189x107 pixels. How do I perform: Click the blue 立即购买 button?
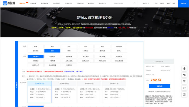point(160,86)
